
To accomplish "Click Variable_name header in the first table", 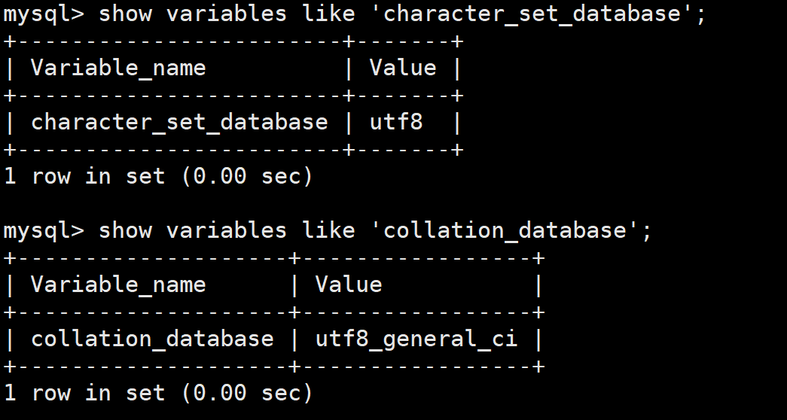I will click(118, 68).
